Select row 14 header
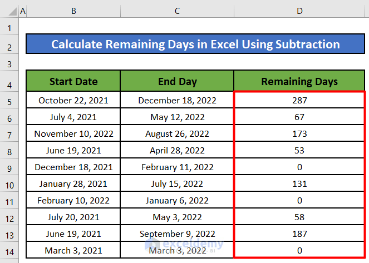 coord(9,250)
